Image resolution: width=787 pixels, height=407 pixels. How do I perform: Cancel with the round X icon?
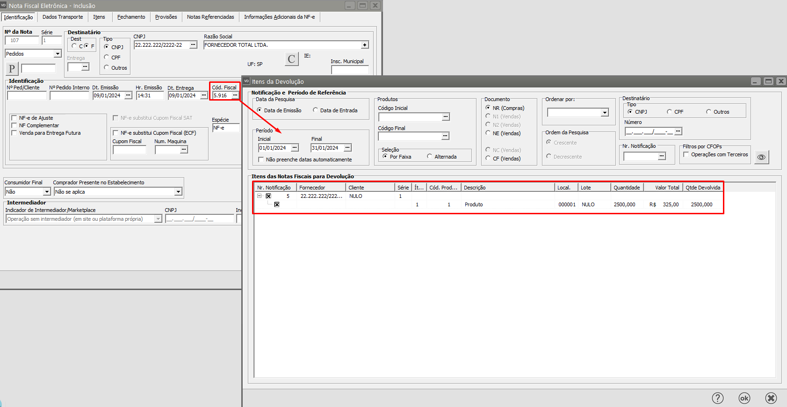click(x=771, y=398)
